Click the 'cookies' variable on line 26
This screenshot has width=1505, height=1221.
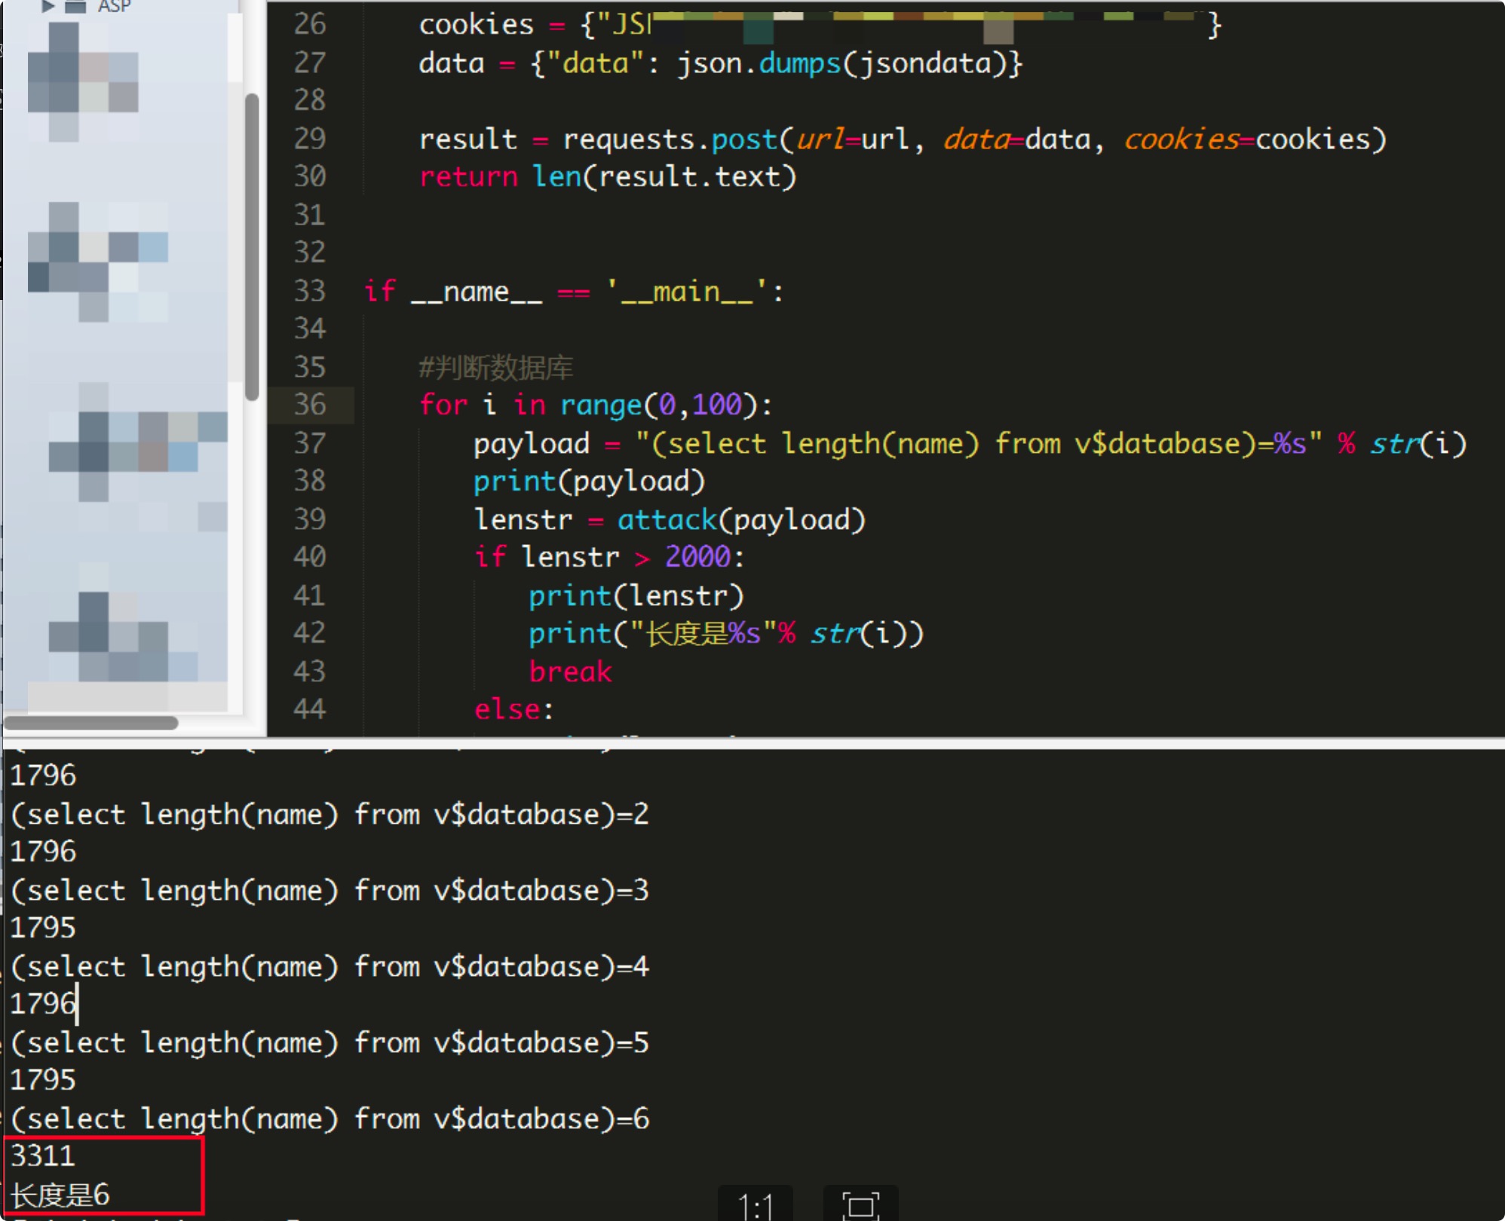[477, 25]
